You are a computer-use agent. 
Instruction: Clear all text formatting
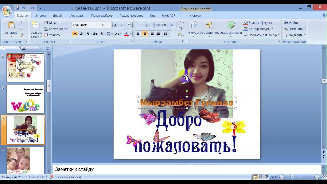tap(129, 25)
